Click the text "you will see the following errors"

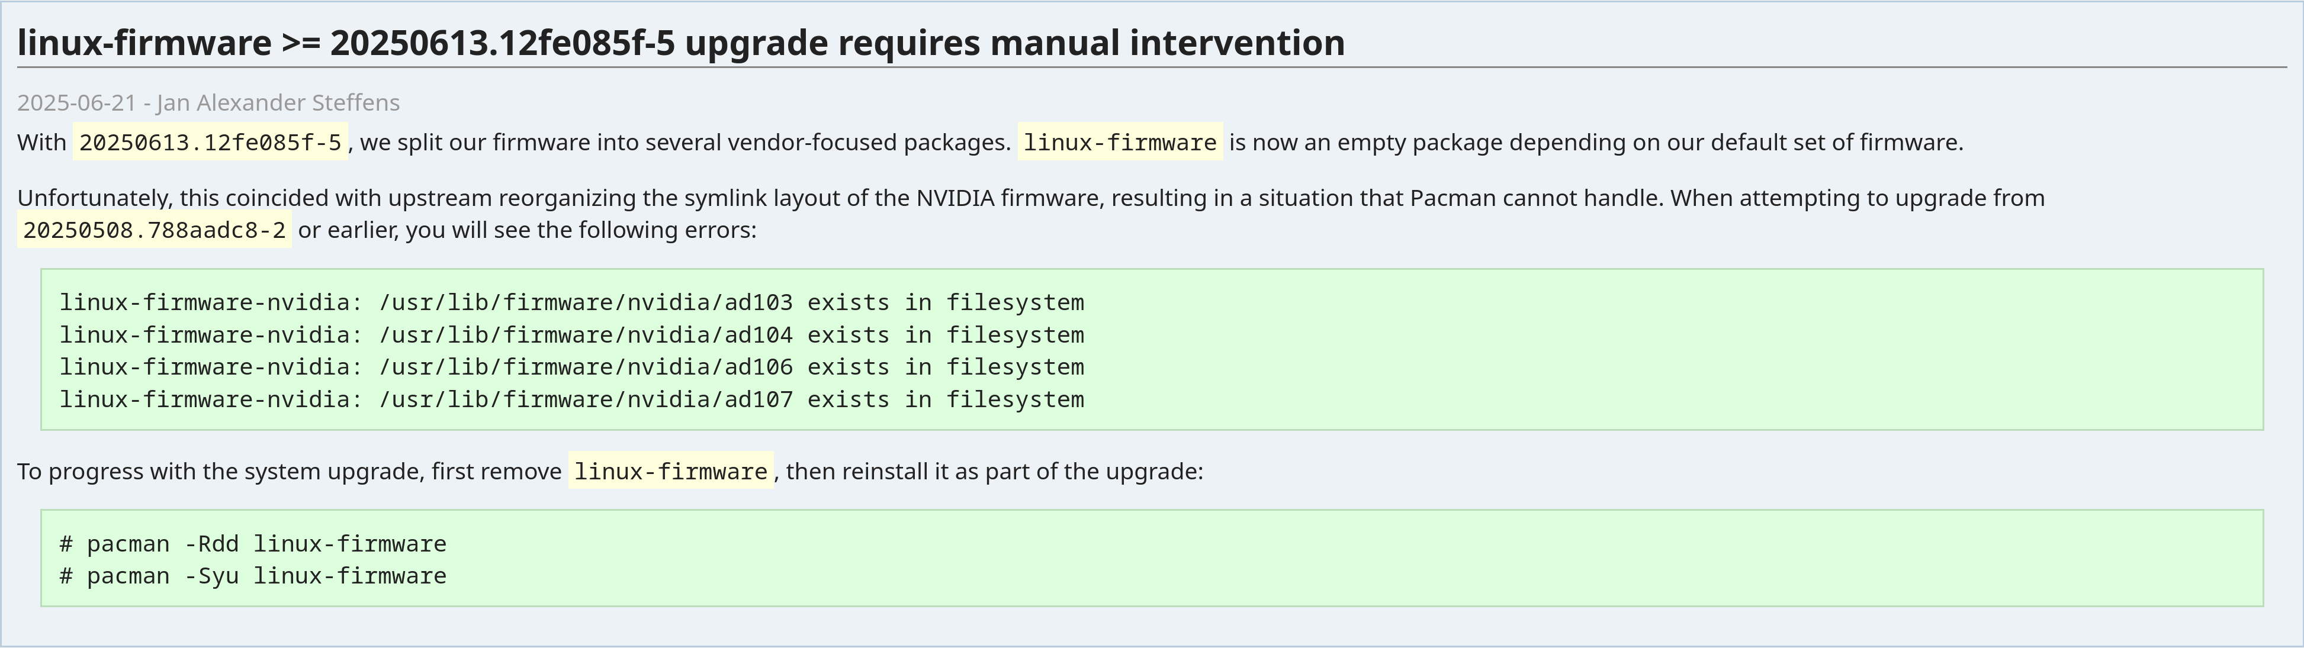[581, 230]
